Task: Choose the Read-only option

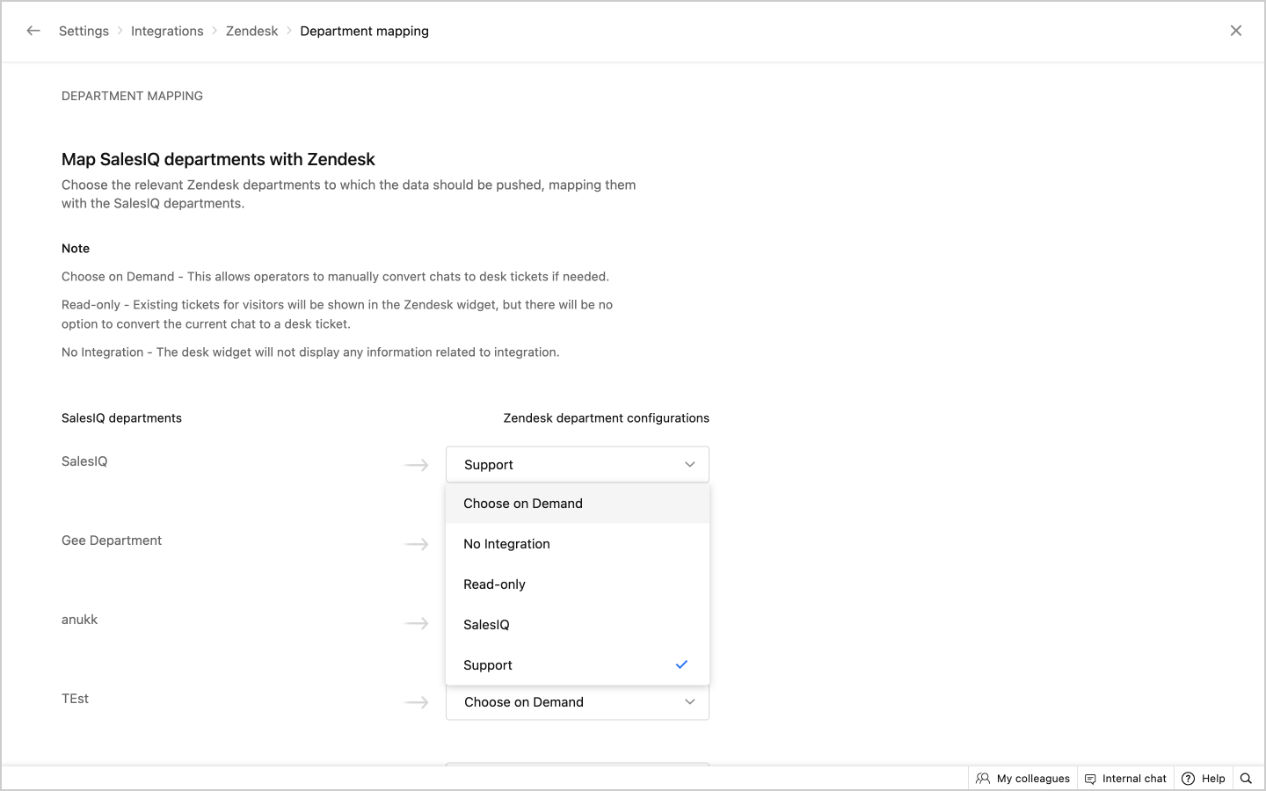Action: pos(495,584)
